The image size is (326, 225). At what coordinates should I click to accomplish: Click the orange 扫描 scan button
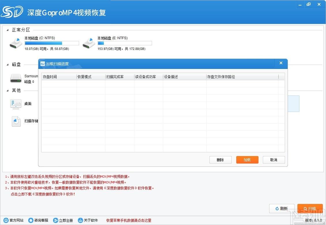tap(310, 209)
